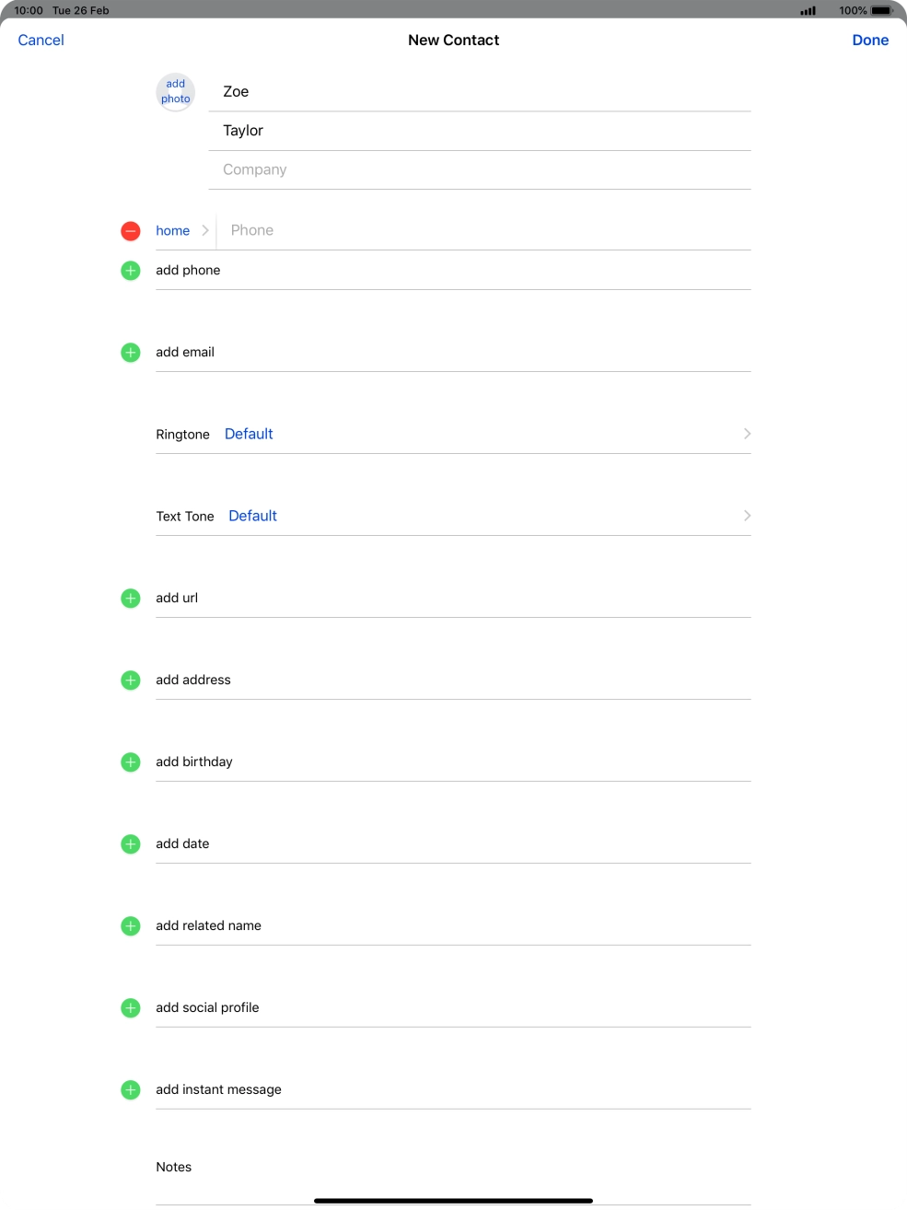Tap green plus beside add birthday
Viewport: 907px width, 1210px height.
coord(131,762)
